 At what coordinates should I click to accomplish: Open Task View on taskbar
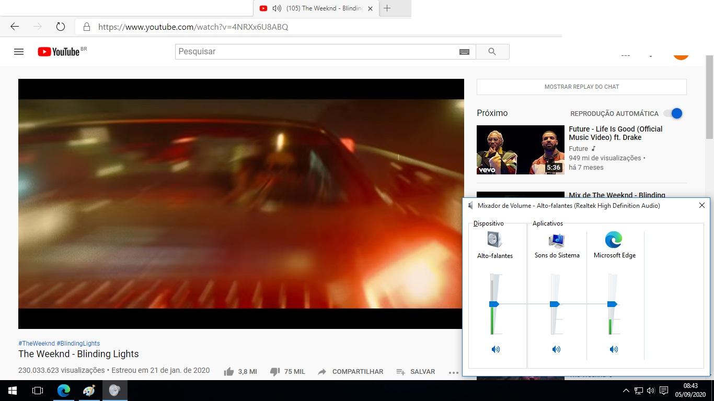point(38,391)
